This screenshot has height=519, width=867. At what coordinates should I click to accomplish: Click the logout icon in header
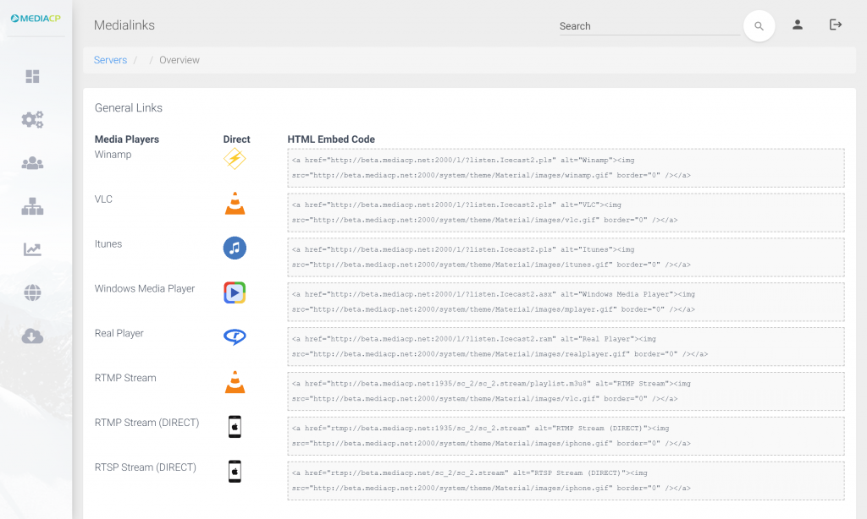pos(836,25)
